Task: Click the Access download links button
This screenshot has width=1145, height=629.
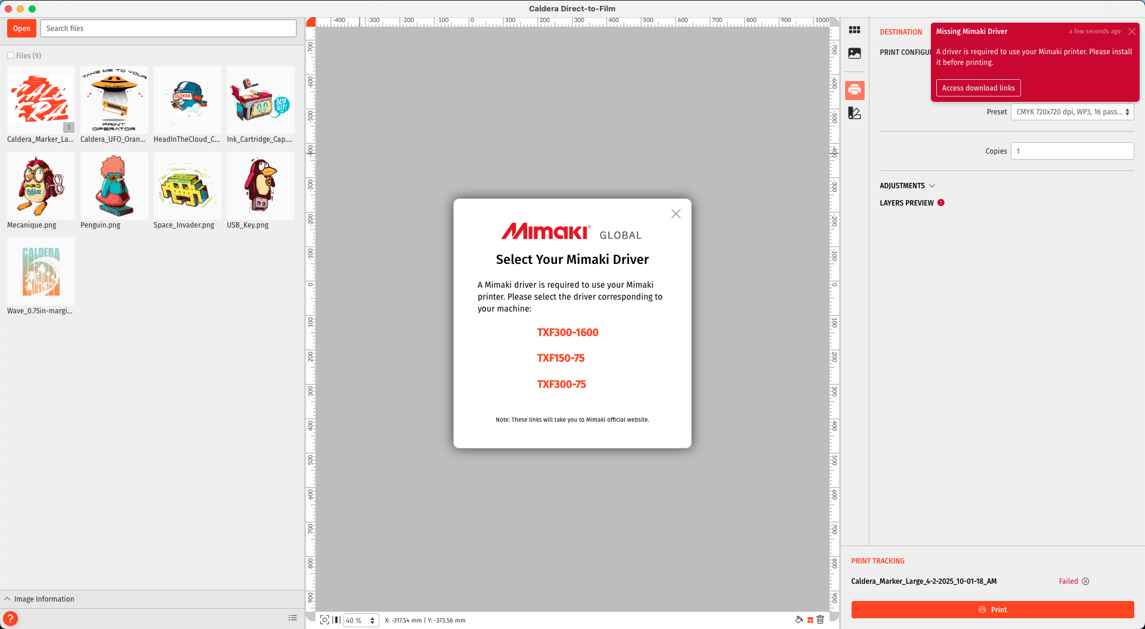Action: 978,88
